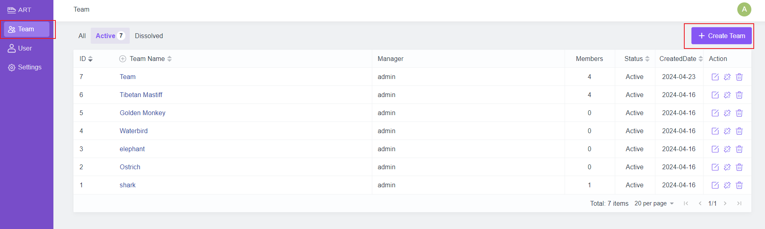This screenshot has height=229, width=765.
Task: Delete the Waterbird team
Action: click(x=739, y=131)
